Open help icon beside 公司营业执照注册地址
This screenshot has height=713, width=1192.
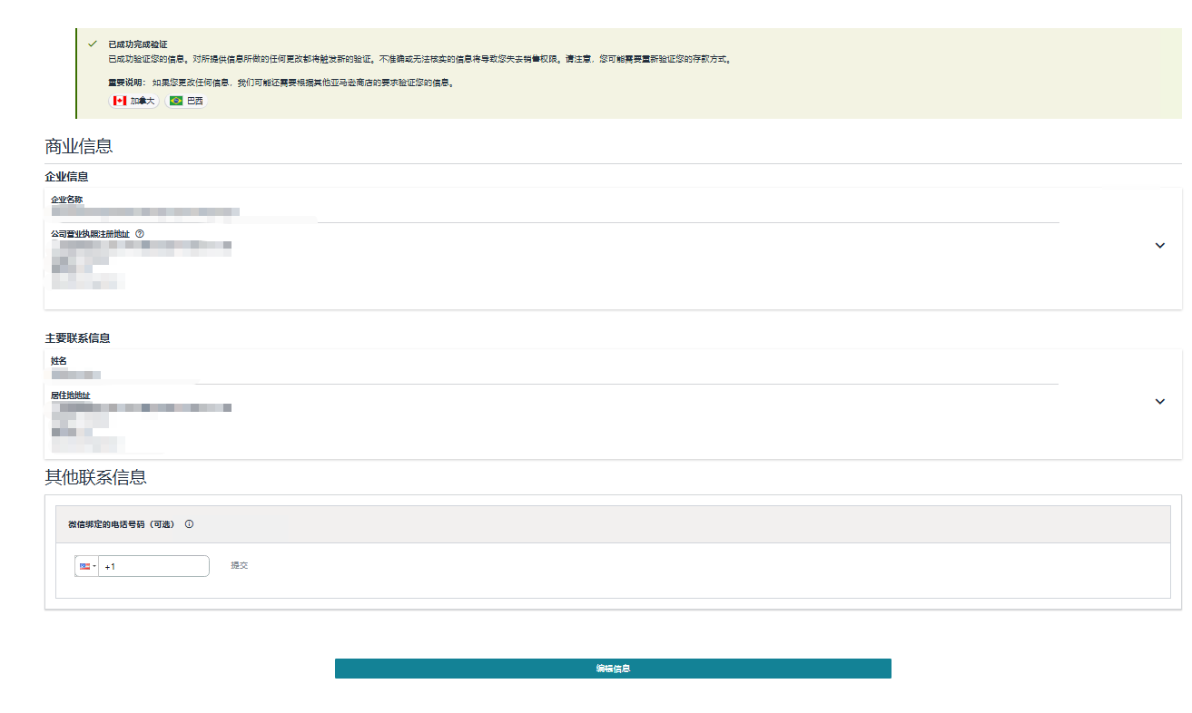(x=140, y=234)
